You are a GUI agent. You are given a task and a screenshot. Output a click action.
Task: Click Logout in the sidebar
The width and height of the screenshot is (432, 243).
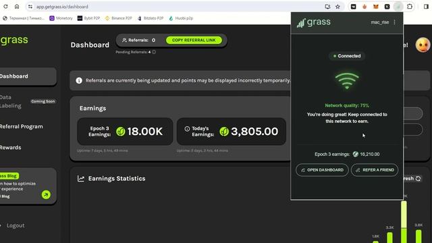pos(16,225)
